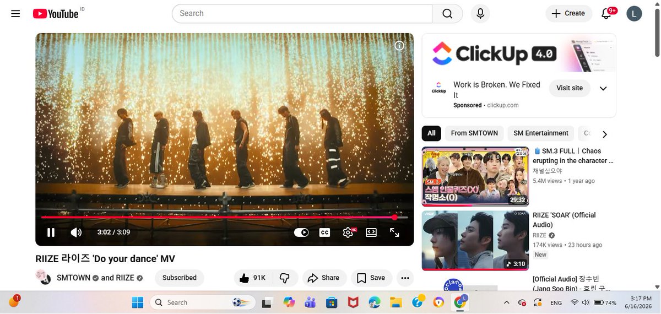Screen dimensions: 661x314
Task: Select the SM Entertainment chip
Action: click(541, 133)
